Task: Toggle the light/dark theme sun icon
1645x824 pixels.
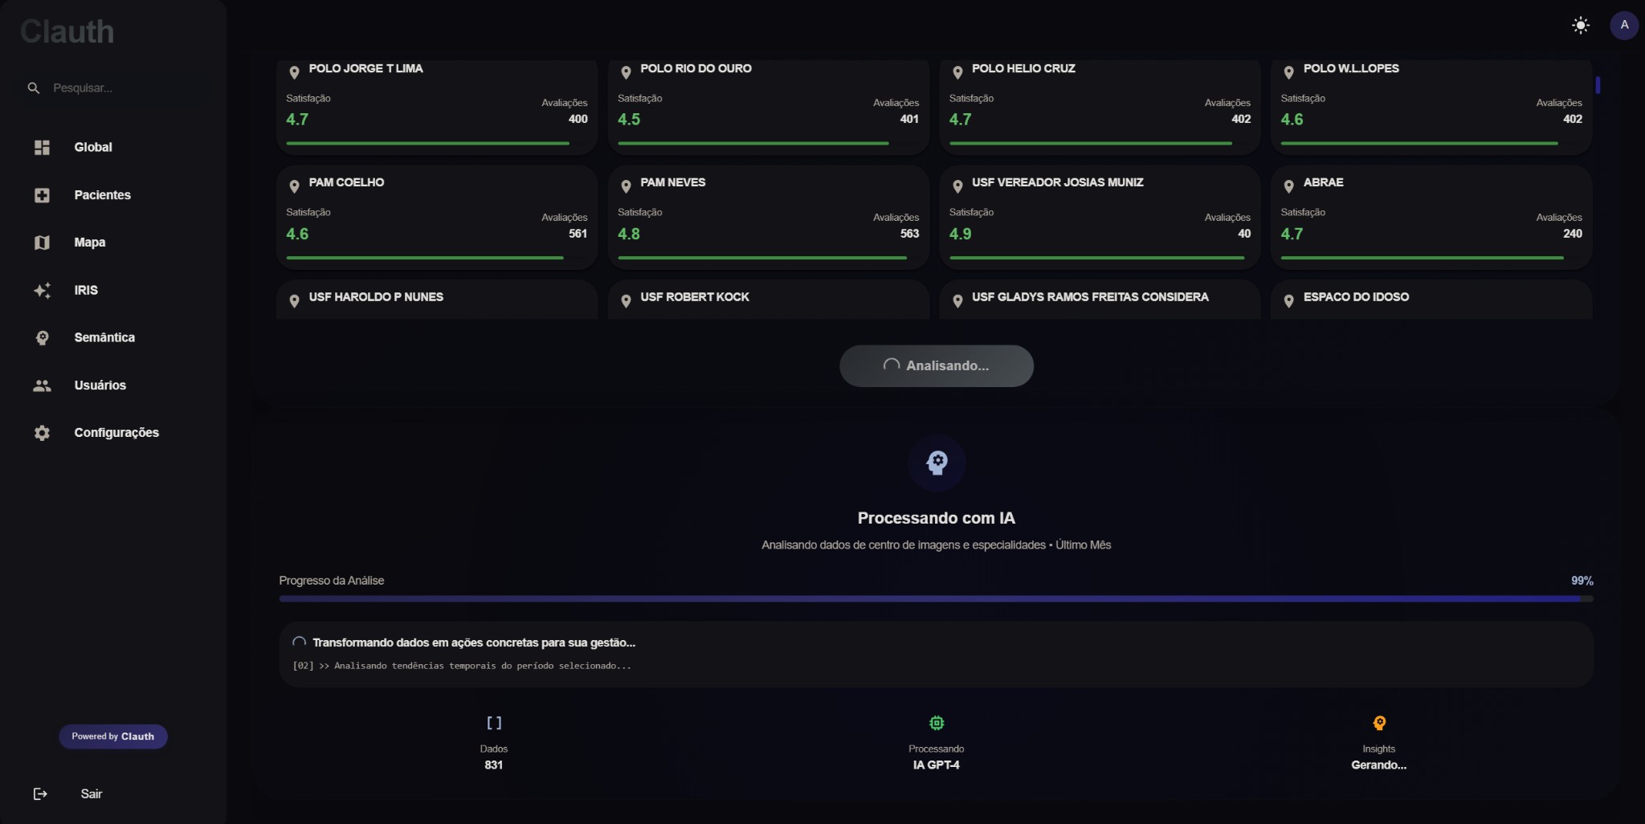Action: [1580, 26]
